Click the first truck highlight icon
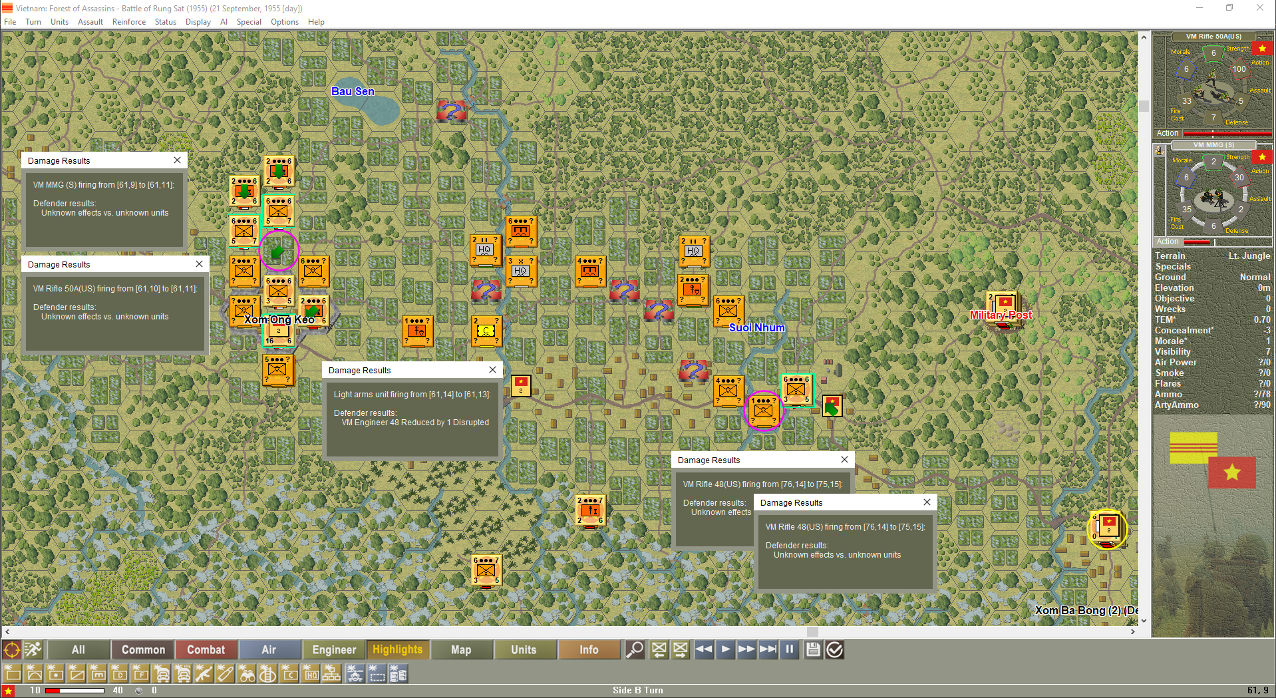The height and width of the screenshot is (698, 1276). pos(162,673)
